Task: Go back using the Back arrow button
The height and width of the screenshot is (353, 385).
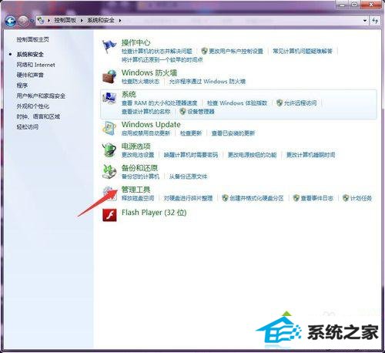Action: click(x=11, y=21)
